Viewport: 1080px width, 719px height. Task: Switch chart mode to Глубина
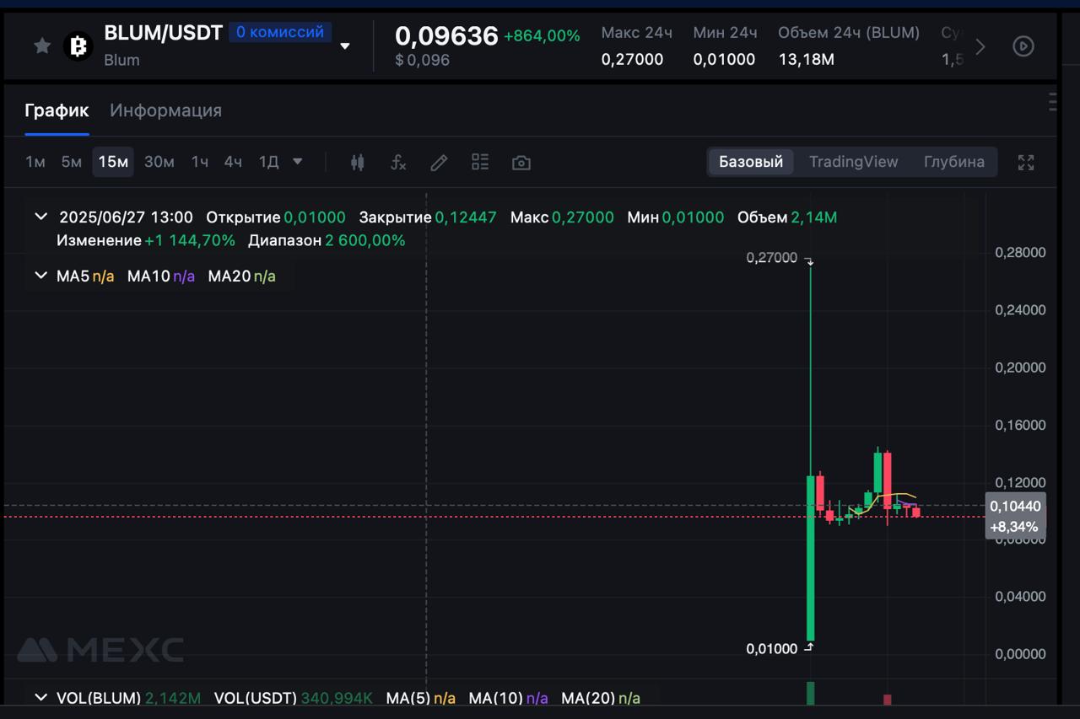coord(953,162)
